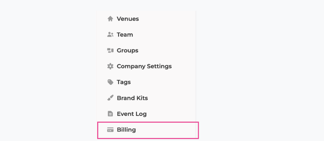324x141 pixels.
Task: View the Event Log text entry
Action: coord(132,114)
